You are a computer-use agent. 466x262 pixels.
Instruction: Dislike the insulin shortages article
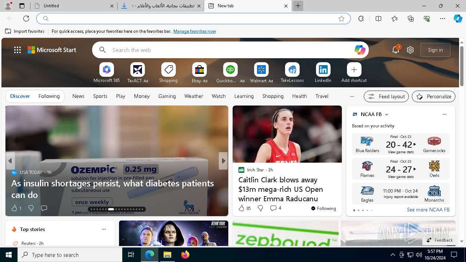[x=31, y=208]
